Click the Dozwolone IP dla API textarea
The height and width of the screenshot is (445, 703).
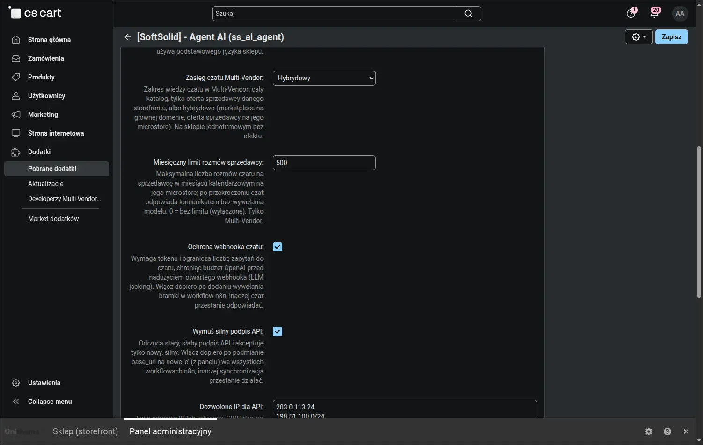pyautogui.click(x=405, y=409)
